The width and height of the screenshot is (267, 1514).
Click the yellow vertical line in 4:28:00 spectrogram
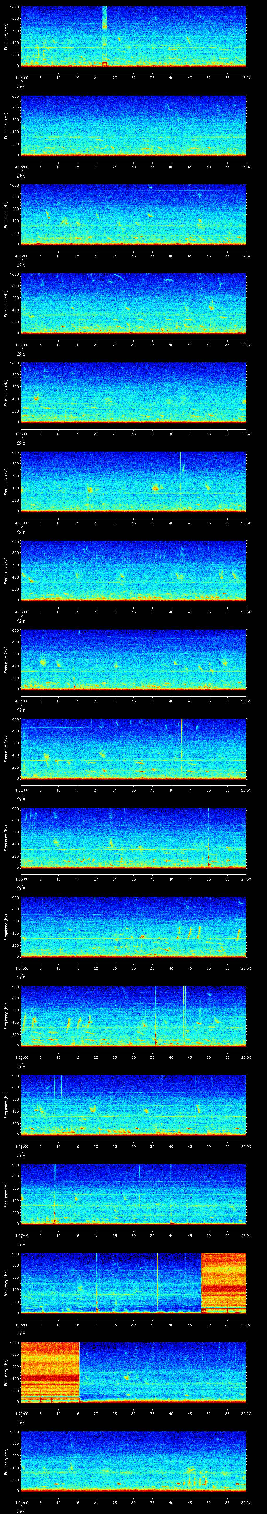pyautogui.click(x=157, y=1281)
